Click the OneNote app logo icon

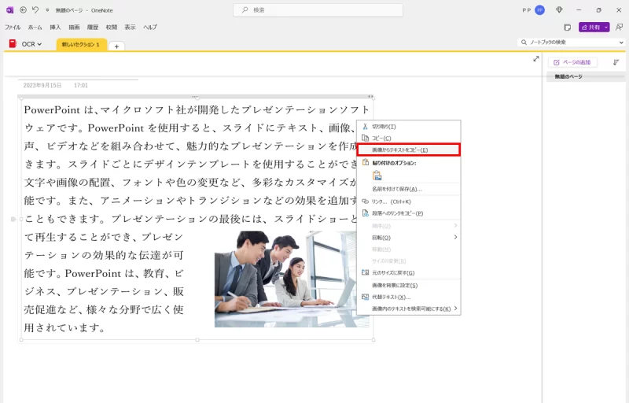[x=9, y=10]
